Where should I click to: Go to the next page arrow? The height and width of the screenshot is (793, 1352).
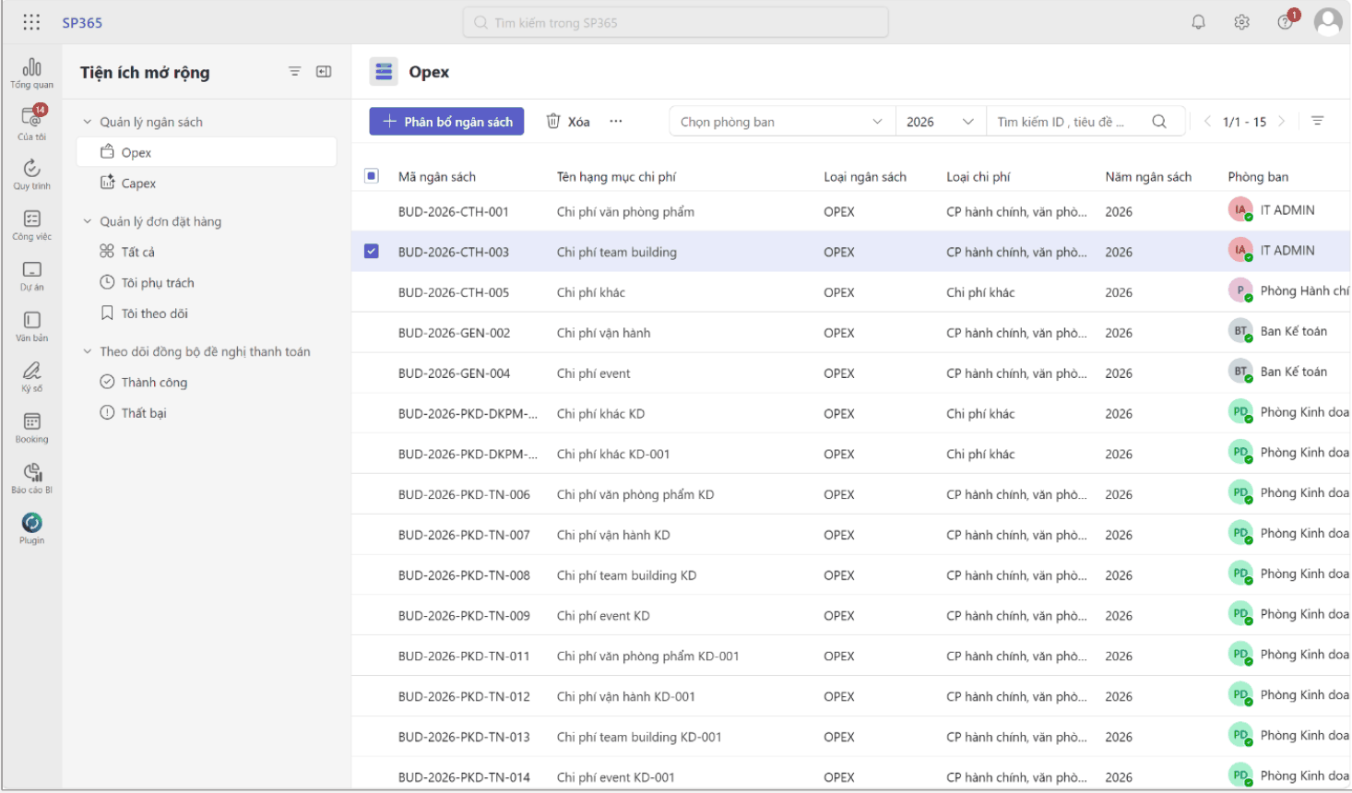coord(1282,122)
